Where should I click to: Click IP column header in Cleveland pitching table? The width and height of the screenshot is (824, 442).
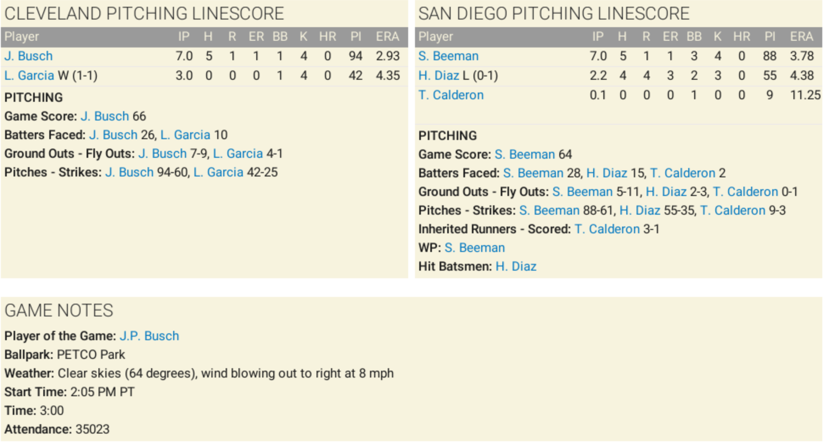click(x=184, y=37)
